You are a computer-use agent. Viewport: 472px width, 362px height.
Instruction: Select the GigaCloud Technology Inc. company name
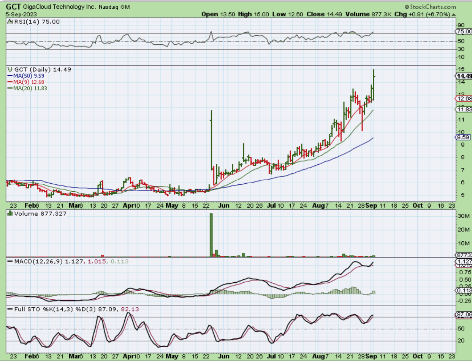59,7
